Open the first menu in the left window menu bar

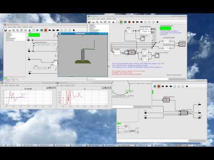[x=5, y=27]
